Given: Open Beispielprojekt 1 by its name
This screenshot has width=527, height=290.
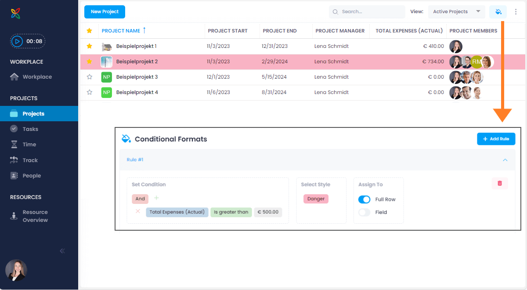Looking at the screenshot, I should (x=136, y=46).
